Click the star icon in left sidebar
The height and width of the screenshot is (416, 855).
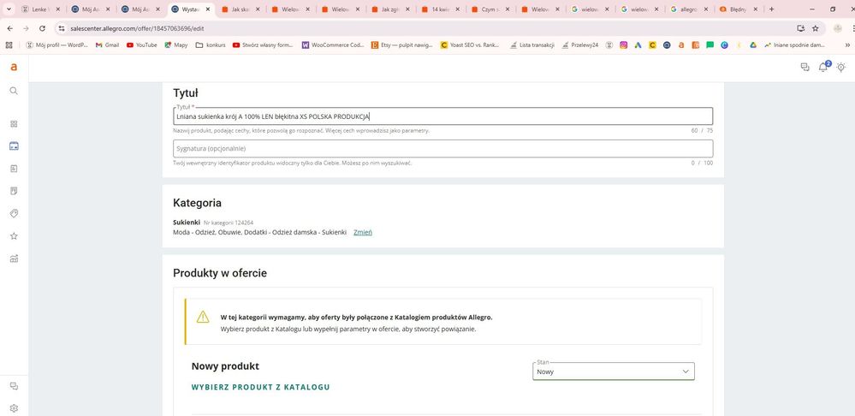15,236
